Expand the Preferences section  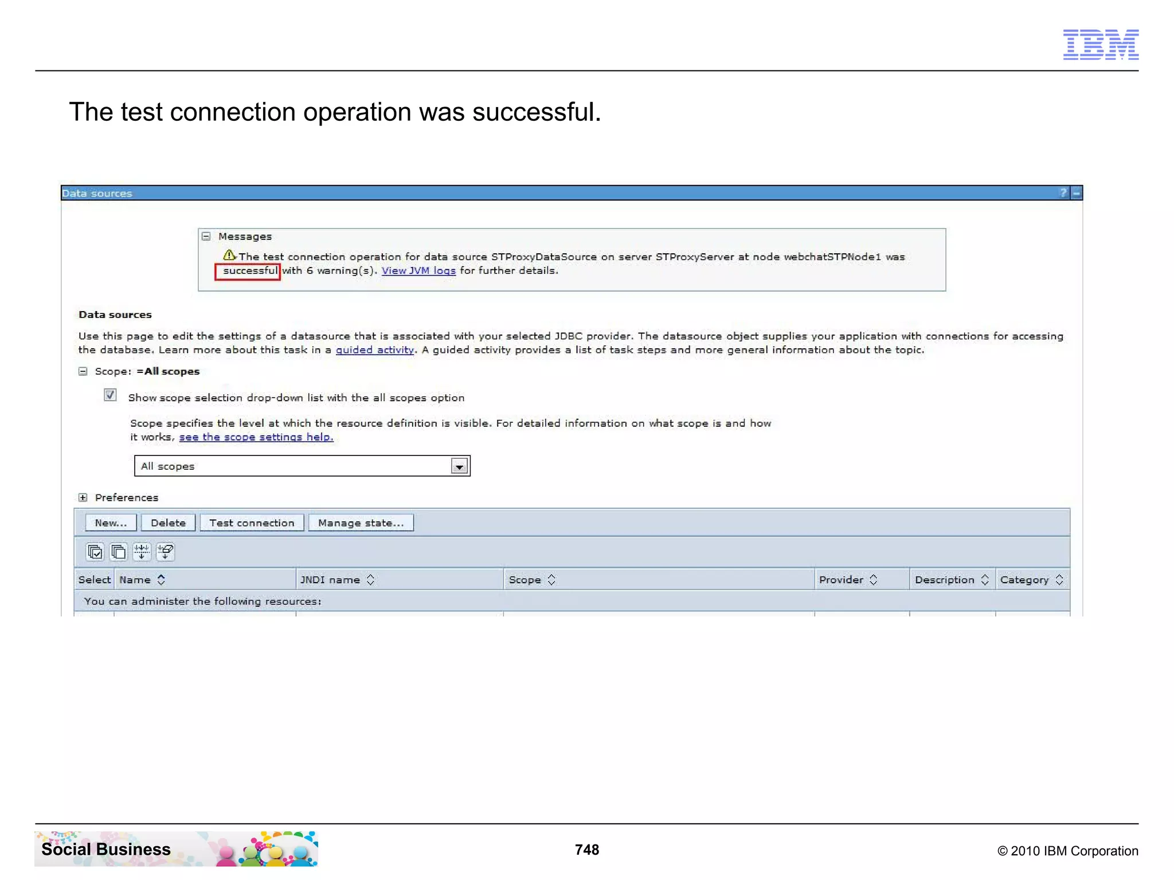(x=83, y=497)
